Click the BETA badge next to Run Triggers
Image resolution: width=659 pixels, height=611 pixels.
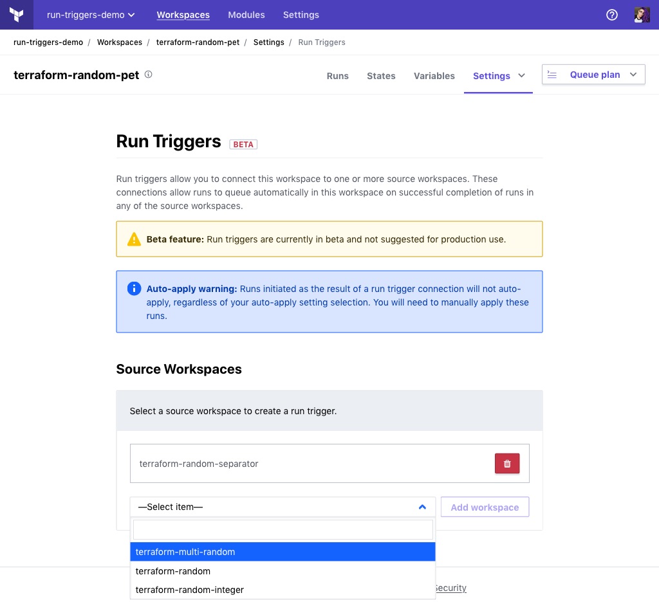(243, 144)
